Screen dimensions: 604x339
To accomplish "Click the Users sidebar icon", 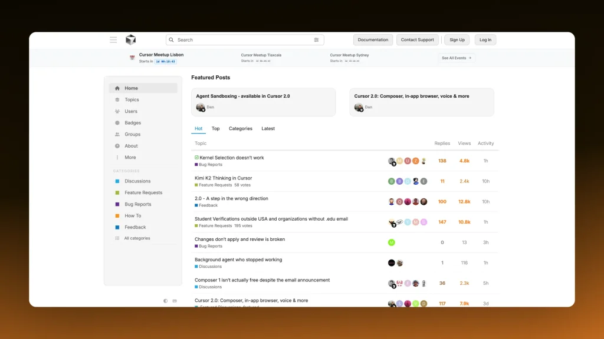I will [x=117, y=111].
